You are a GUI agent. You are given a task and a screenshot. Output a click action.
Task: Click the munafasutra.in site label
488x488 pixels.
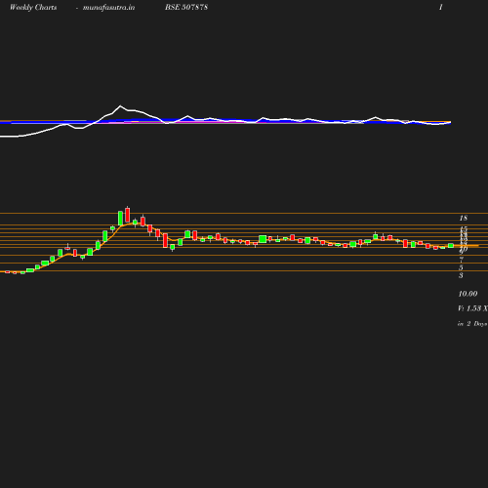(108, 8)
